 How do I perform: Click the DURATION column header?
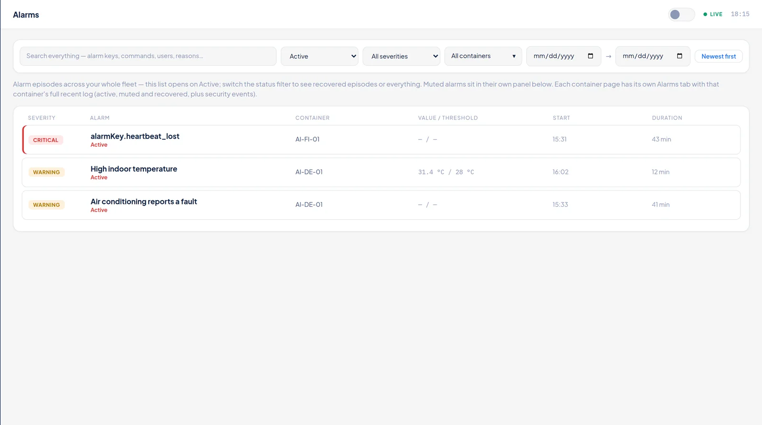pyautogui.click(x=667, y=118)
